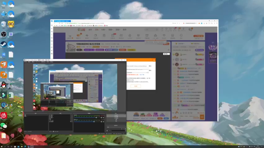Open OBS Studio desktop shortcut
Image resolution: width=264 pixels, height=148 pixels.
pyautogui.click(x=4, y=35)
